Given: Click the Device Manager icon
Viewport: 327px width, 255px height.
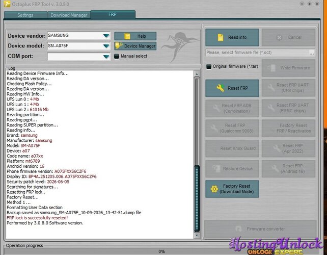Looking at the screenshot, I should [x=119, y=46].
